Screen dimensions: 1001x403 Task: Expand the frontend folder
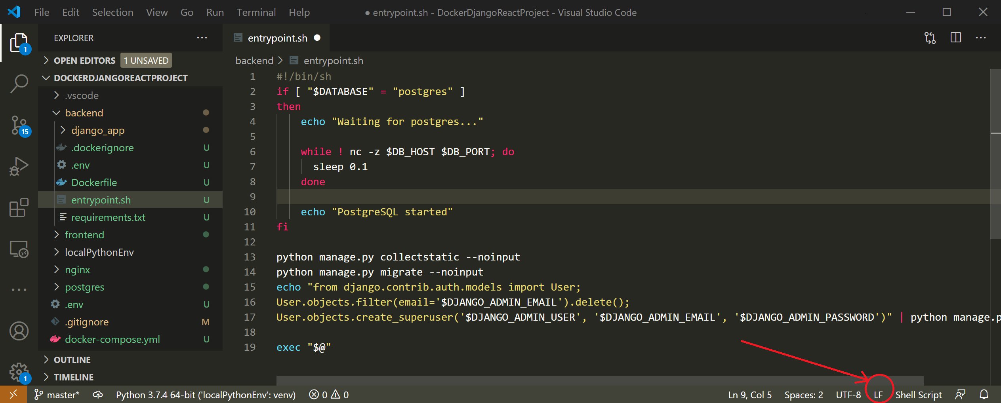84,235
